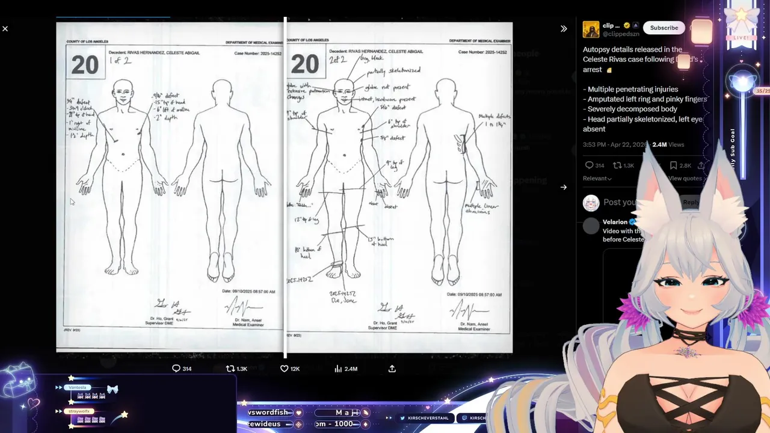770x433 pixels.
Task: Open the Relevant replies sort dropdown
Action: (597, 179)
